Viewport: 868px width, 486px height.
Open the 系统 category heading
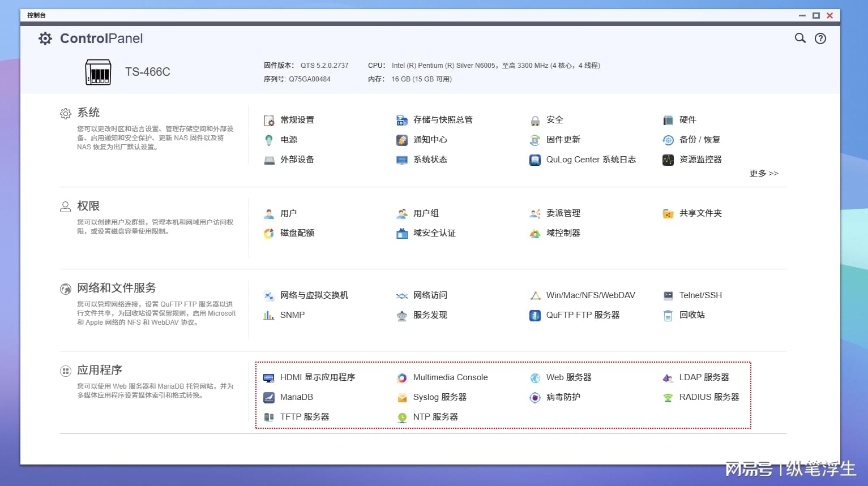pyautogui.click(x=88, y=113)
